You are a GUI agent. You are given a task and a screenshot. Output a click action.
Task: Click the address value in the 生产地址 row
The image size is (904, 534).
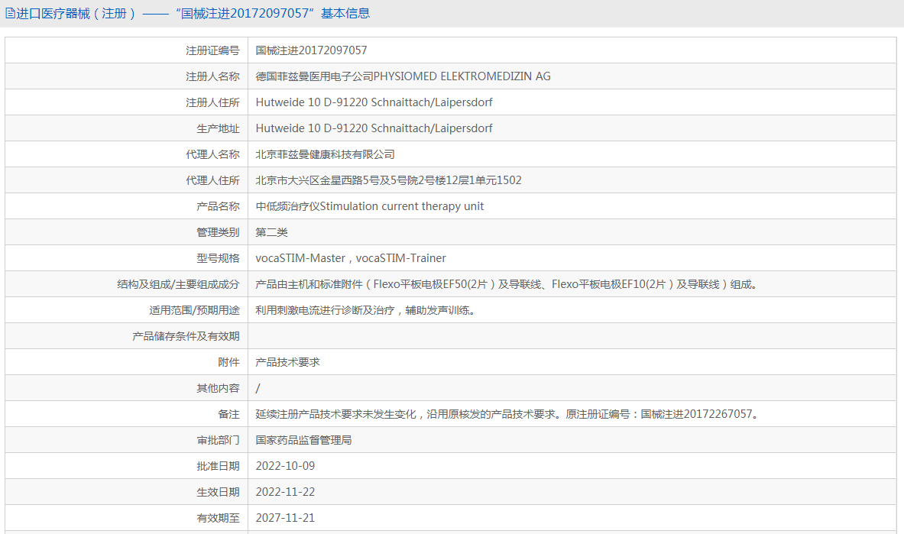[374, 128]
